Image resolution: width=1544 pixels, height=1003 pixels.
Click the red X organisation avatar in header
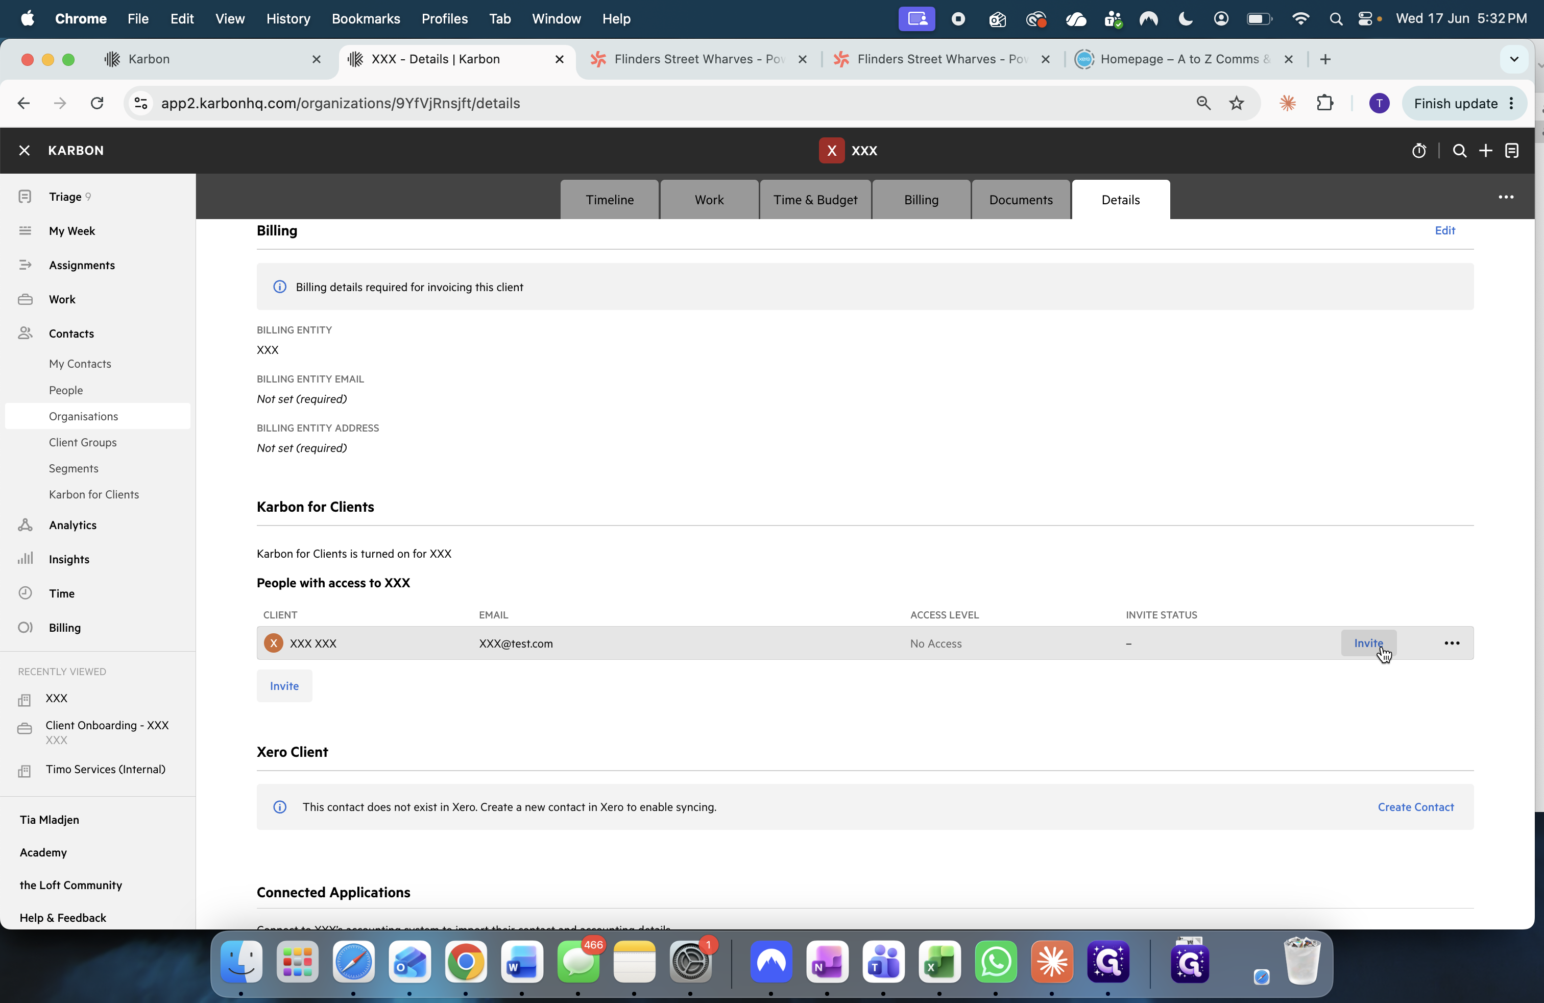pos(831,151)
